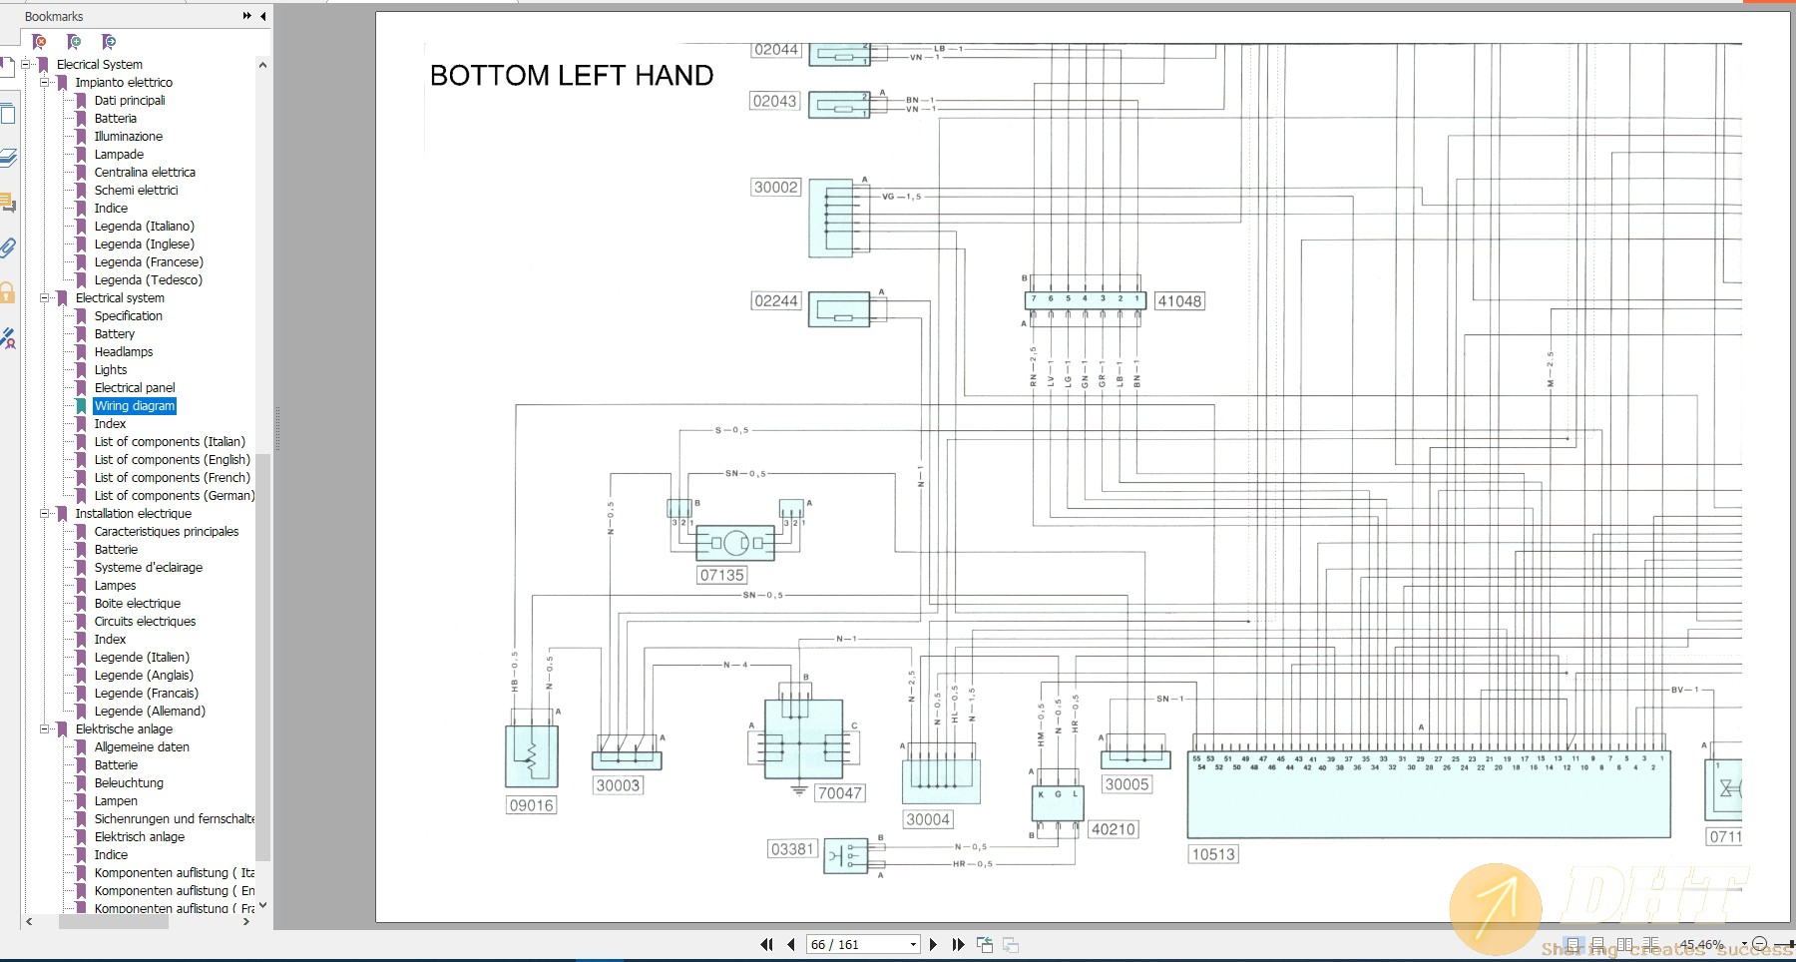Click the bookmarks horizontal scrollbar right arrow

click(246, 922)
